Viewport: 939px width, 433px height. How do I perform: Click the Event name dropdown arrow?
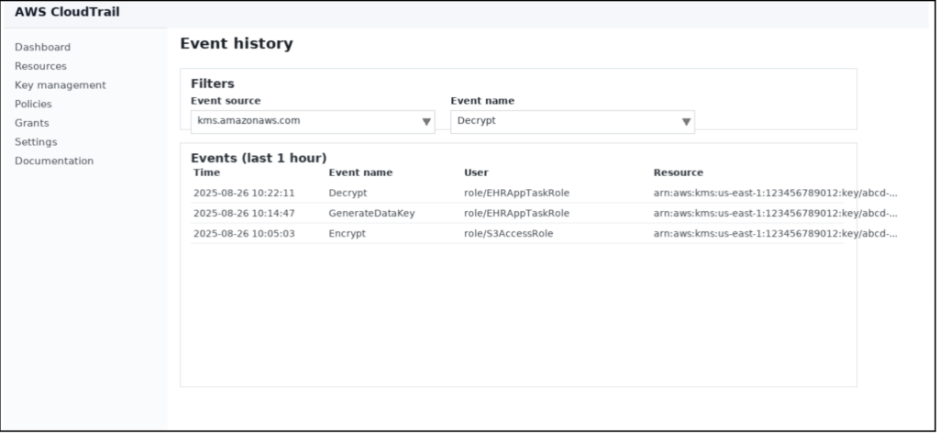coord(686,122)
